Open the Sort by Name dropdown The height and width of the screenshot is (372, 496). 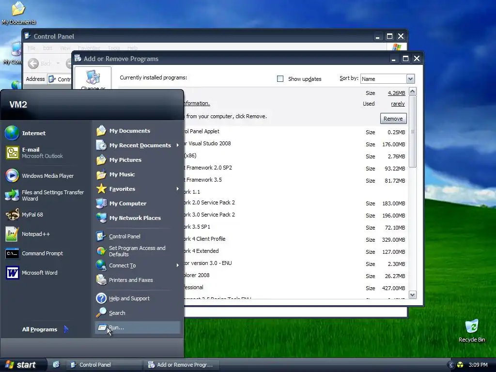410,79
